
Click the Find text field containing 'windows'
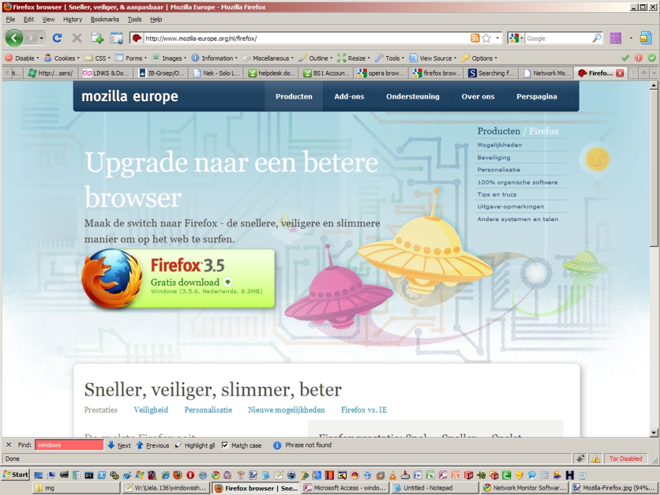(x=70, y=445)
